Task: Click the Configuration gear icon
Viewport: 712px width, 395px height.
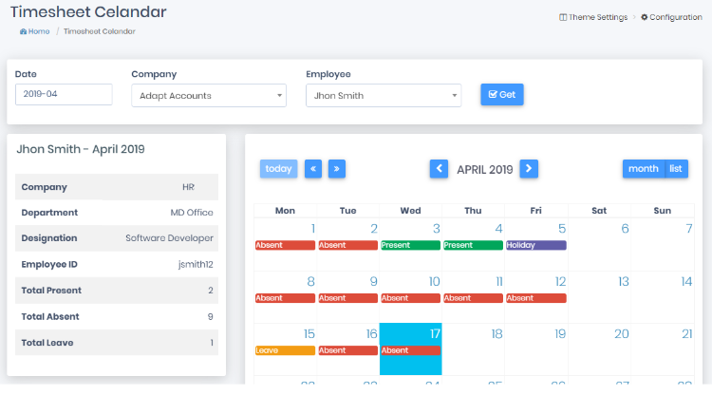Action: pos(644,17)
